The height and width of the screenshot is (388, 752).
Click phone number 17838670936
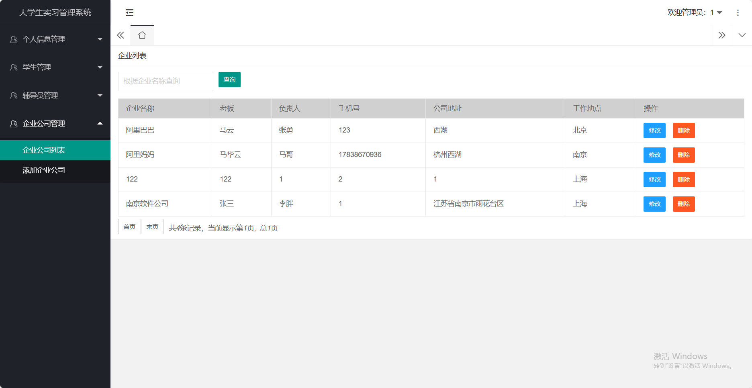pyautogui.click(x=360, y=155)
